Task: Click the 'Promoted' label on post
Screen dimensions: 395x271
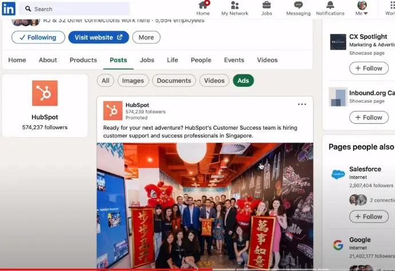Action: [x=137, y=118]
